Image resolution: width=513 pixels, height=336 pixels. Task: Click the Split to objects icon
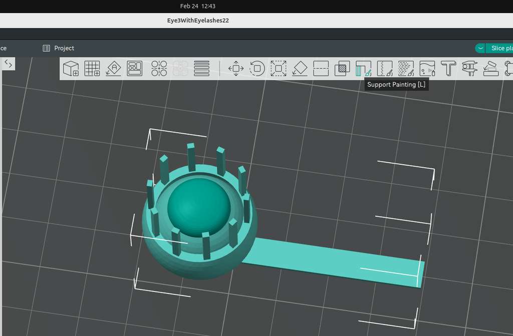click(x=159, y=69)
